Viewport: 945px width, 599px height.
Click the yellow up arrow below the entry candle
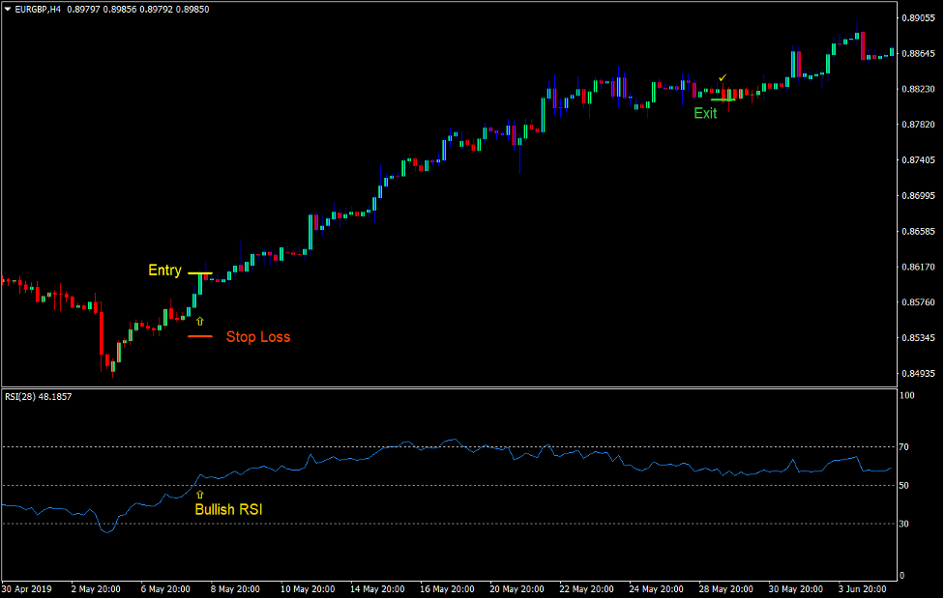pyautogui.click(x=200, y=319)
